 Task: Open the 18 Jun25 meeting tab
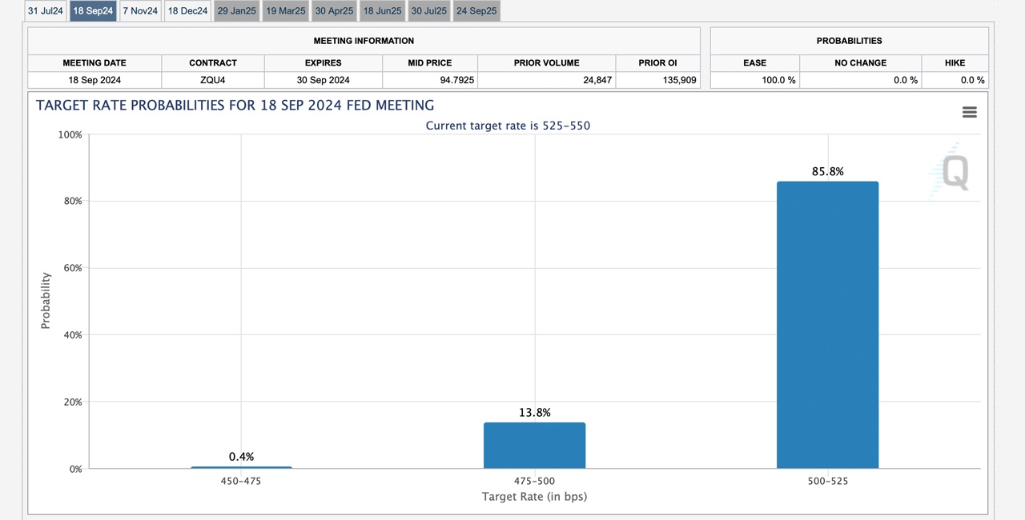[382, 10]
